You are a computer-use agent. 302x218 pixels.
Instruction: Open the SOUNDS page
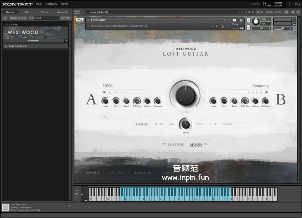pos(92,173)
